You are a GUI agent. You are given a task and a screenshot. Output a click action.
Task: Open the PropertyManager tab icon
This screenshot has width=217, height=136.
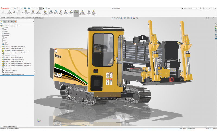pos(5,21)
